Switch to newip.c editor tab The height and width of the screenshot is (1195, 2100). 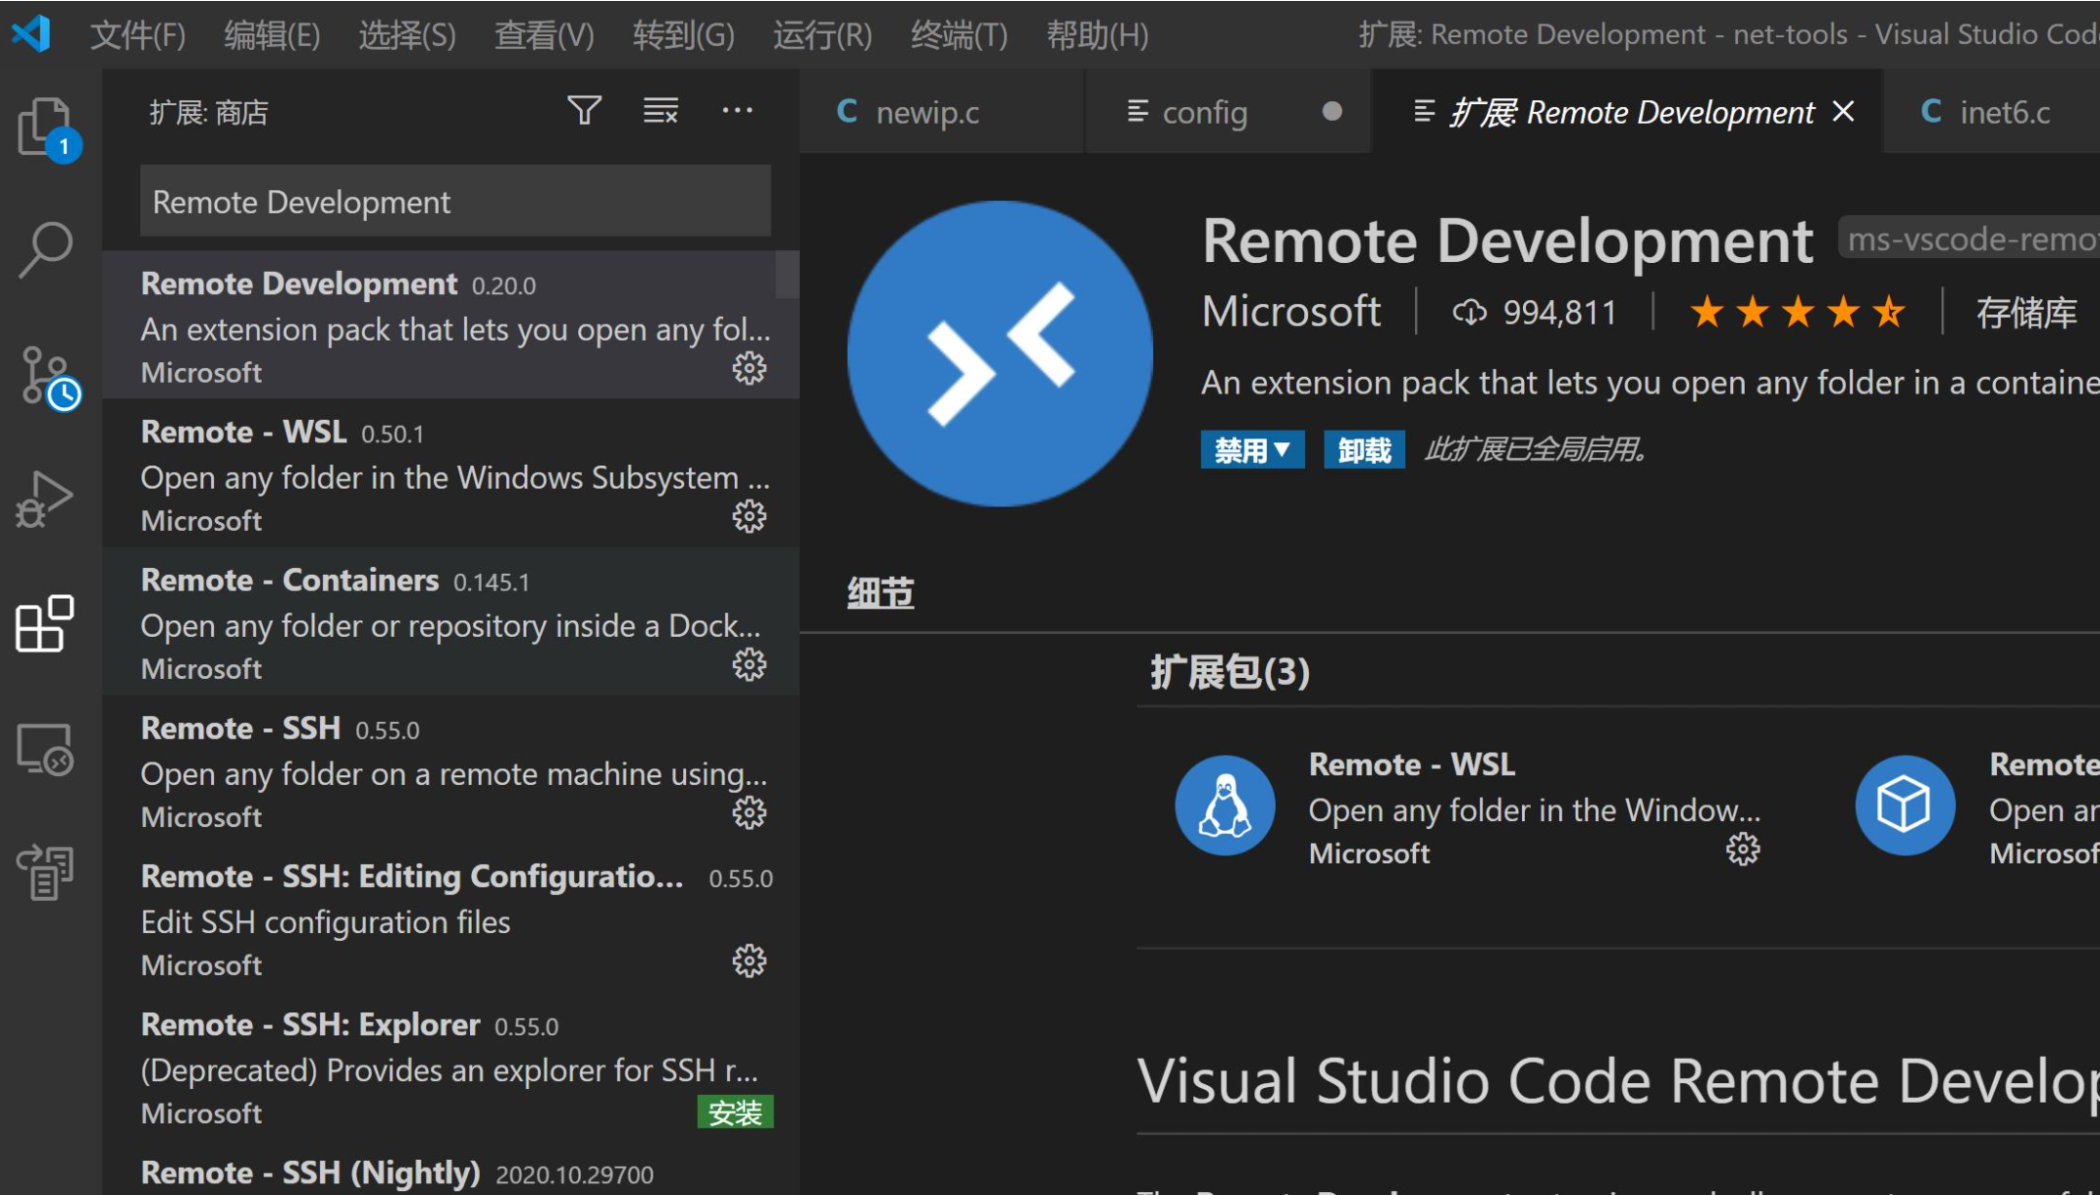942,112
